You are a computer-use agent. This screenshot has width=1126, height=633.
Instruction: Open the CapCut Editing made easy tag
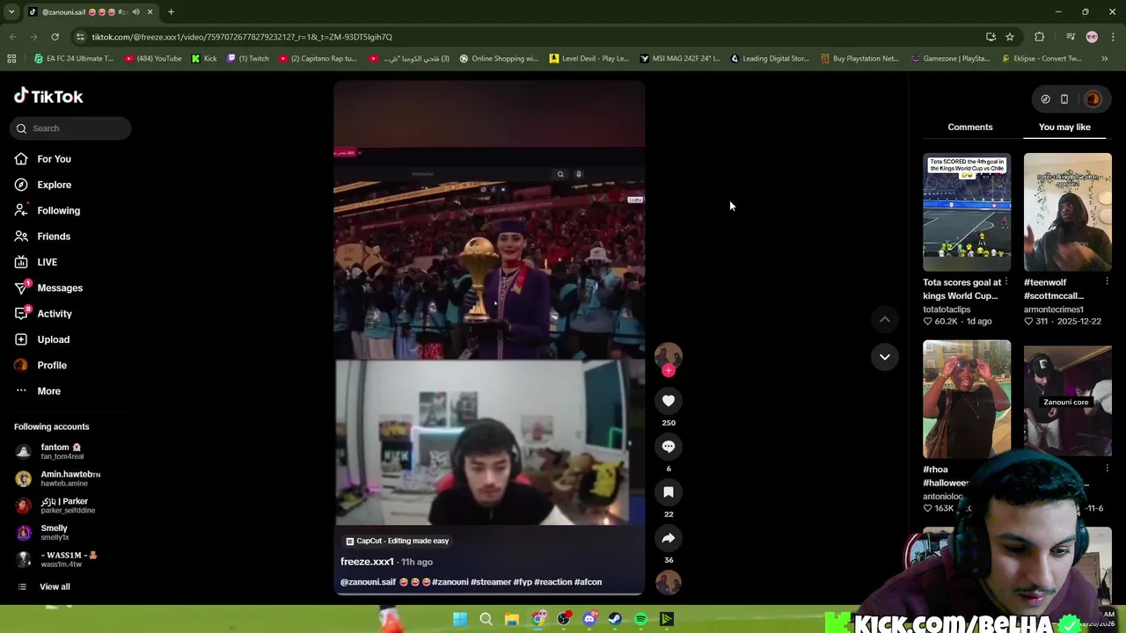[398, 541]
